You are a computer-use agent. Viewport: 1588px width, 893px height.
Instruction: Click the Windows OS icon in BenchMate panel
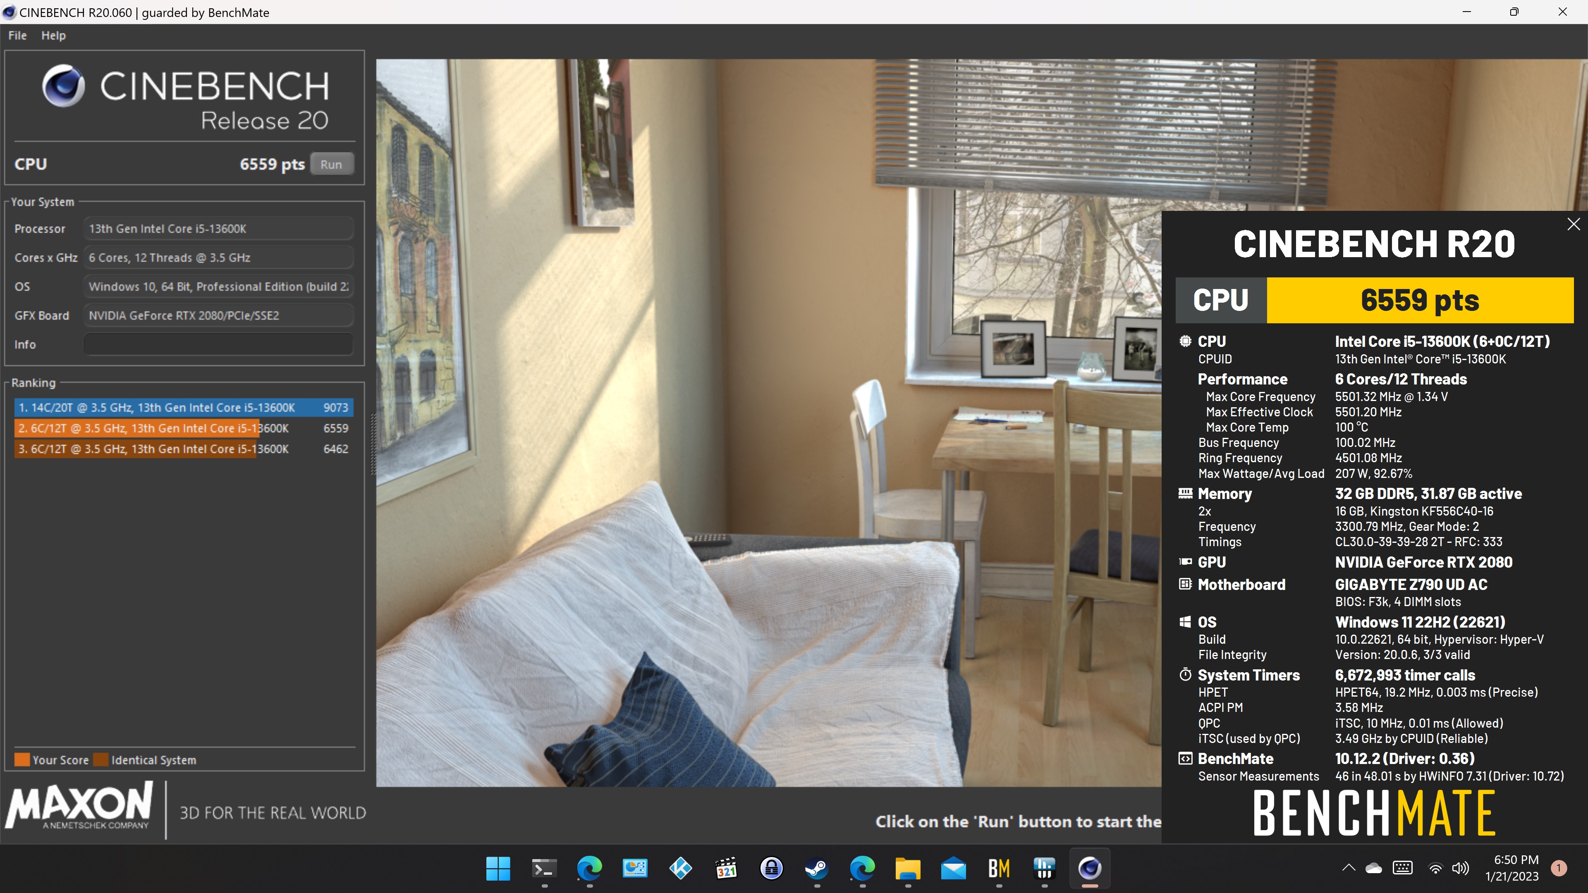pyautogui.click(x=1185, y=621)
